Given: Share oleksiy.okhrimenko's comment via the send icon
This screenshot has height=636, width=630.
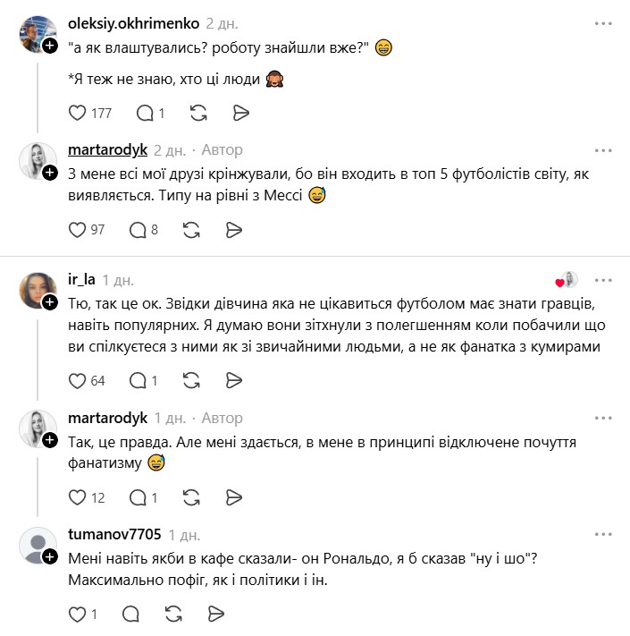Looking at the screenshot, I should (240, 113).
